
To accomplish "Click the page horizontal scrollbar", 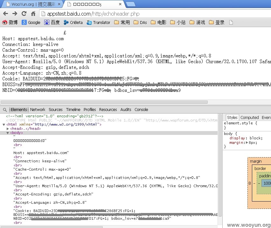I will (x=104, y=102).
